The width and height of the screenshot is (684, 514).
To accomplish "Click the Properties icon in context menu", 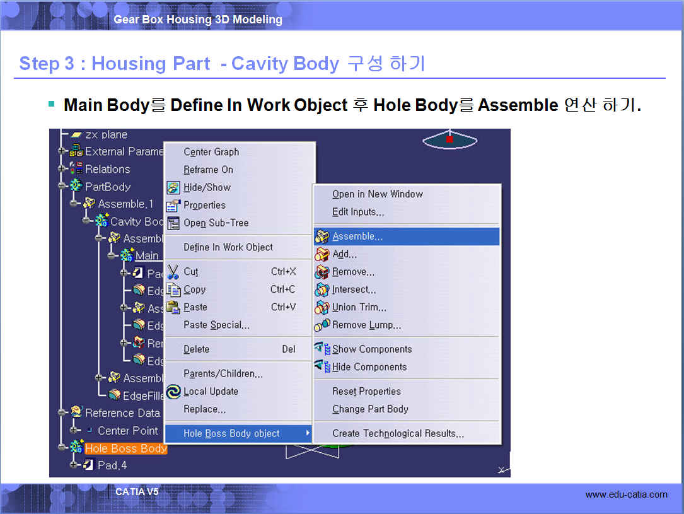I will pos(173,206).
